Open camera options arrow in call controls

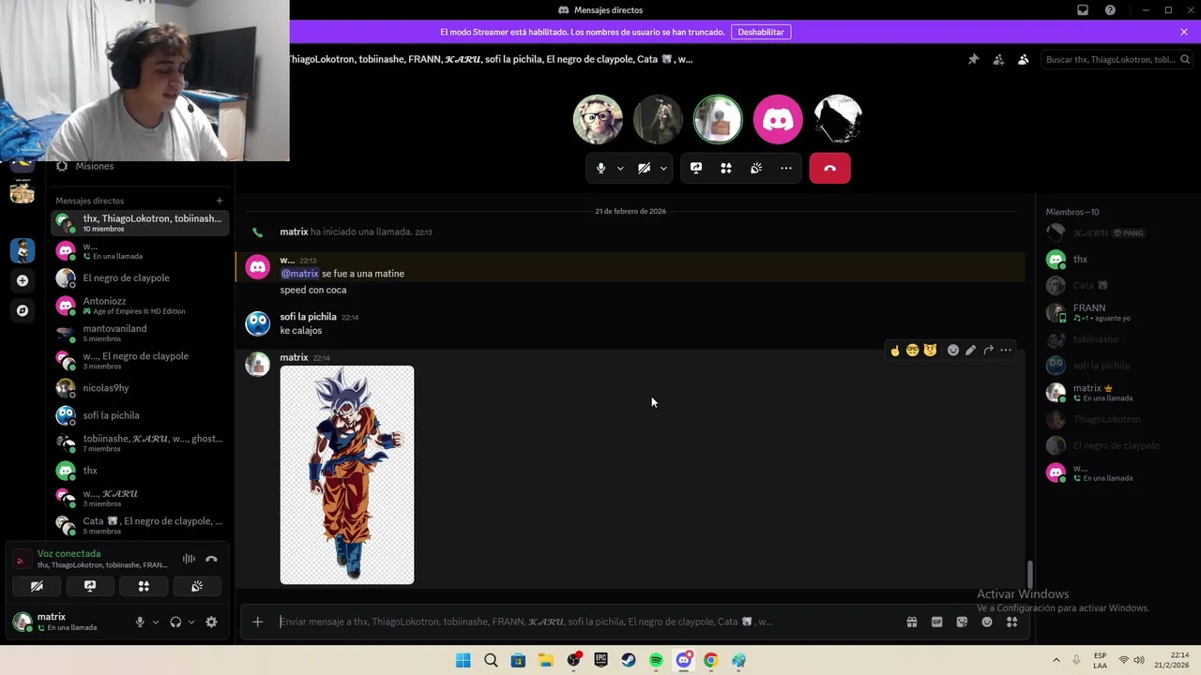click(663, 168)
